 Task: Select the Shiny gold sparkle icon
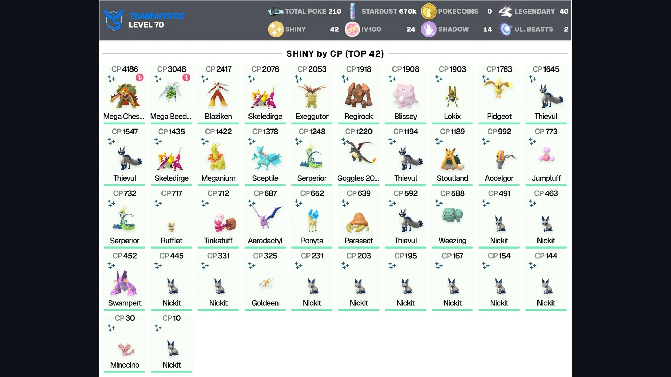(276, 29)
